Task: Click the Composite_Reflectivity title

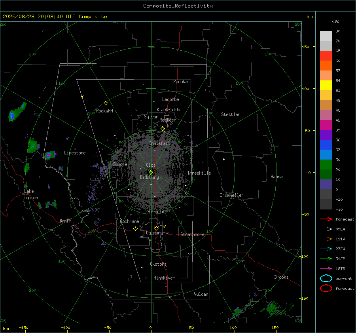Action: (x=178, y=6)
